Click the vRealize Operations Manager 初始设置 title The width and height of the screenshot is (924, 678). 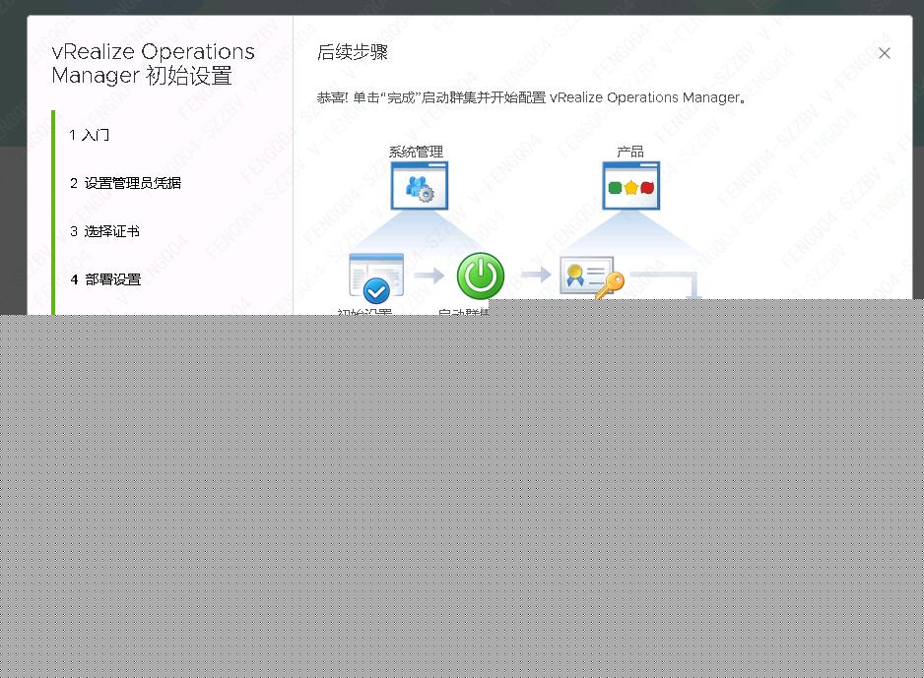tap(154, 64)
